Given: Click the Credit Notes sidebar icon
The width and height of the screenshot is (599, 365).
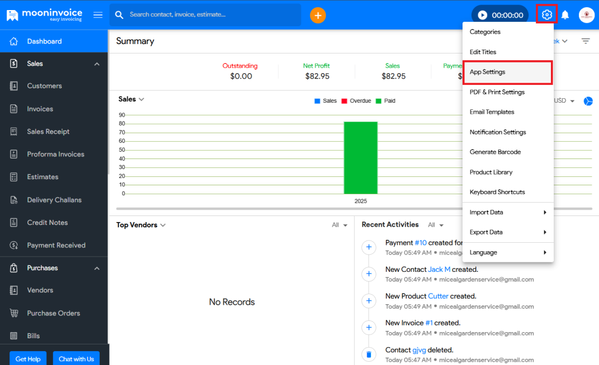Looking at the screenshot, I should (14, 222).
